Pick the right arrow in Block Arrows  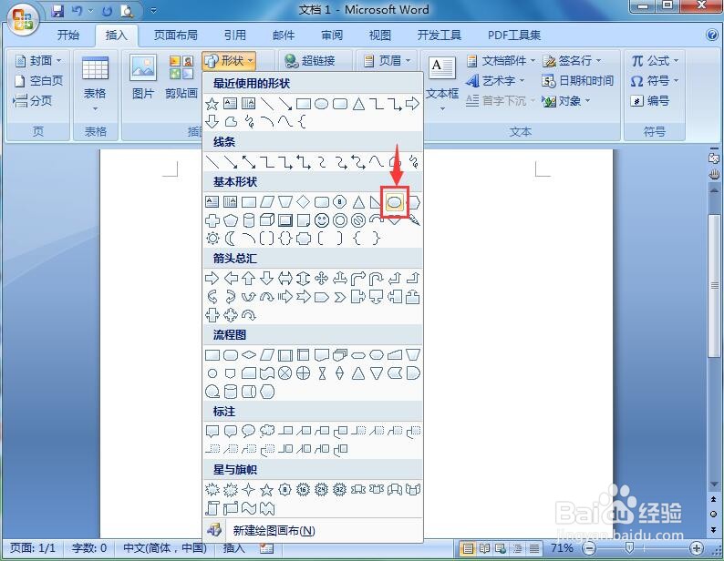click(x=212, y=278)
